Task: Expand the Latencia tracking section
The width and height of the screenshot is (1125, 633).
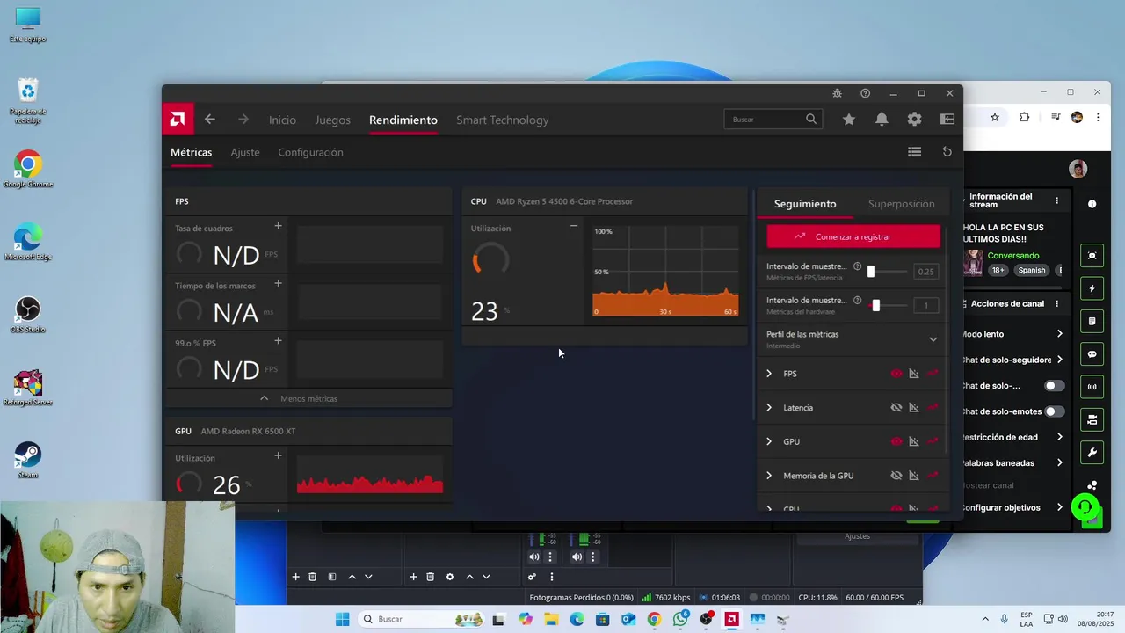Action: [769, 407]
